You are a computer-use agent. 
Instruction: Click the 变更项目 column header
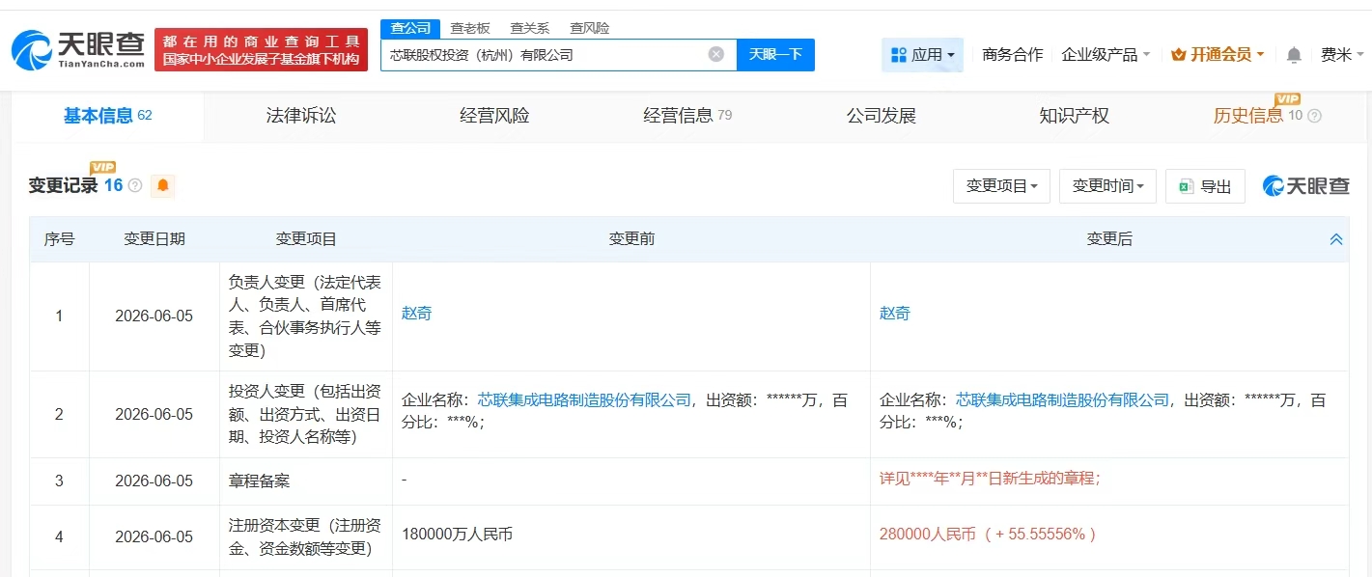[x=306, y=239]
